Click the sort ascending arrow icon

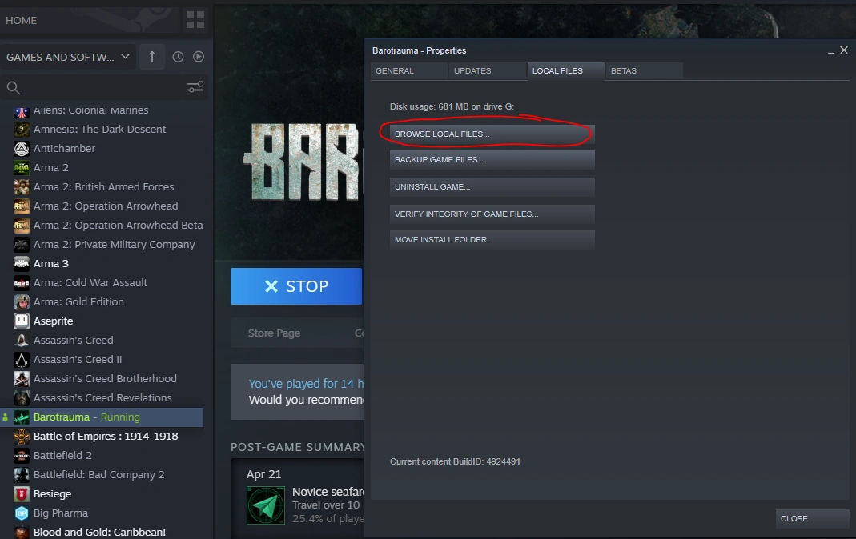(152, 57)
